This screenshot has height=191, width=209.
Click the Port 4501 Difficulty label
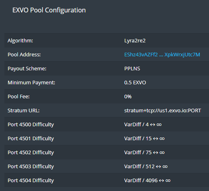(31, 139)
